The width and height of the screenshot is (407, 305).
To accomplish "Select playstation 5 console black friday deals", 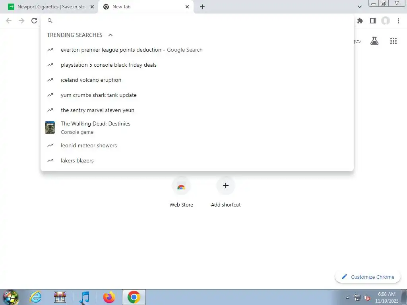I will coord(197,65).
